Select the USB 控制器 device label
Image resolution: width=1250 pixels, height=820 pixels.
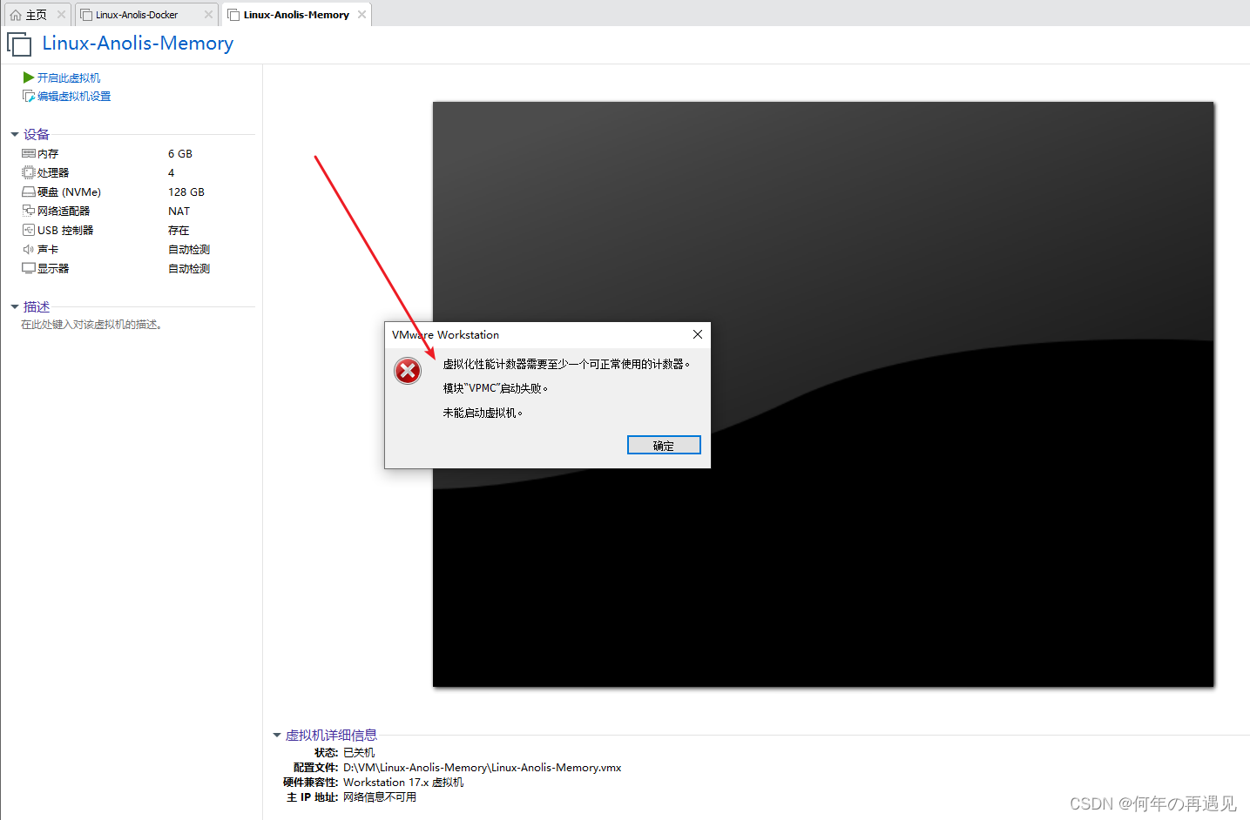65,230
